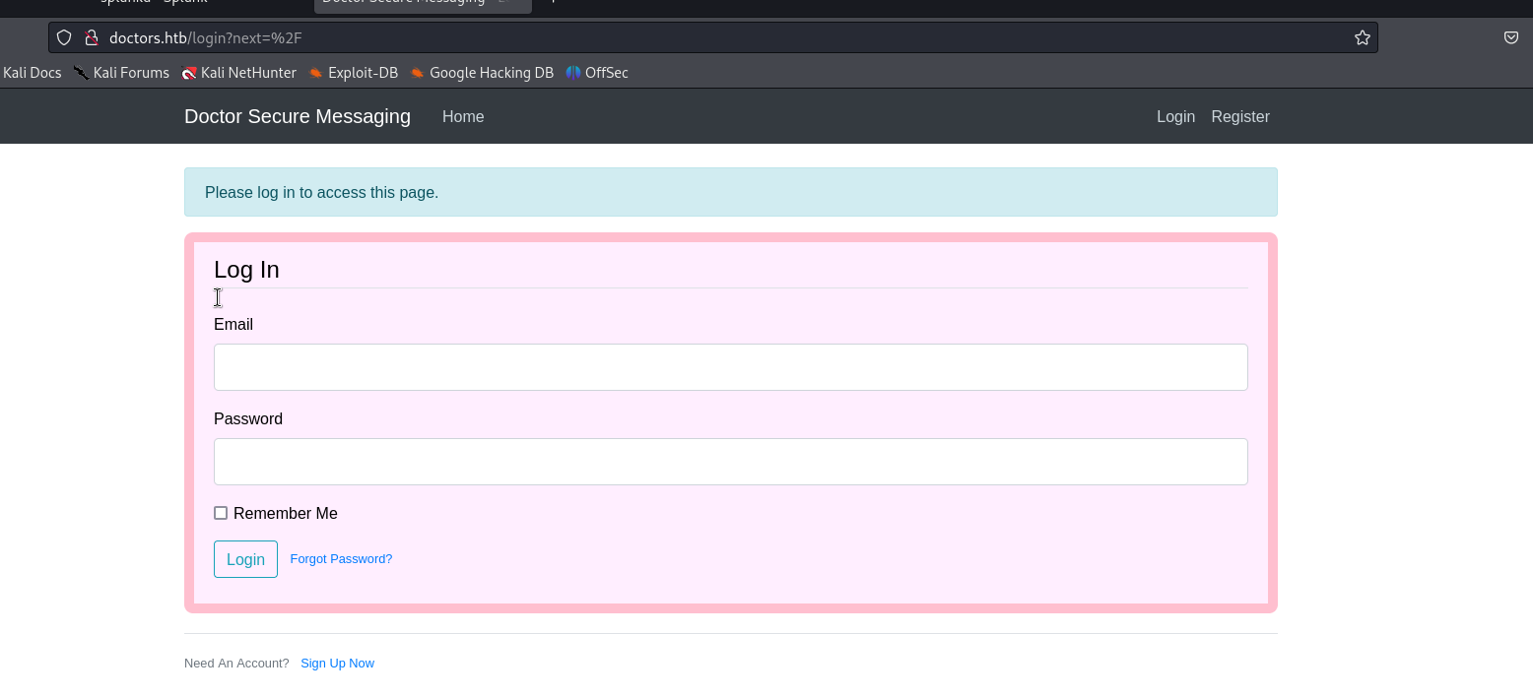Click Login in the top navigation bar
The image size is (1533, 698).
pos(1175,117)
